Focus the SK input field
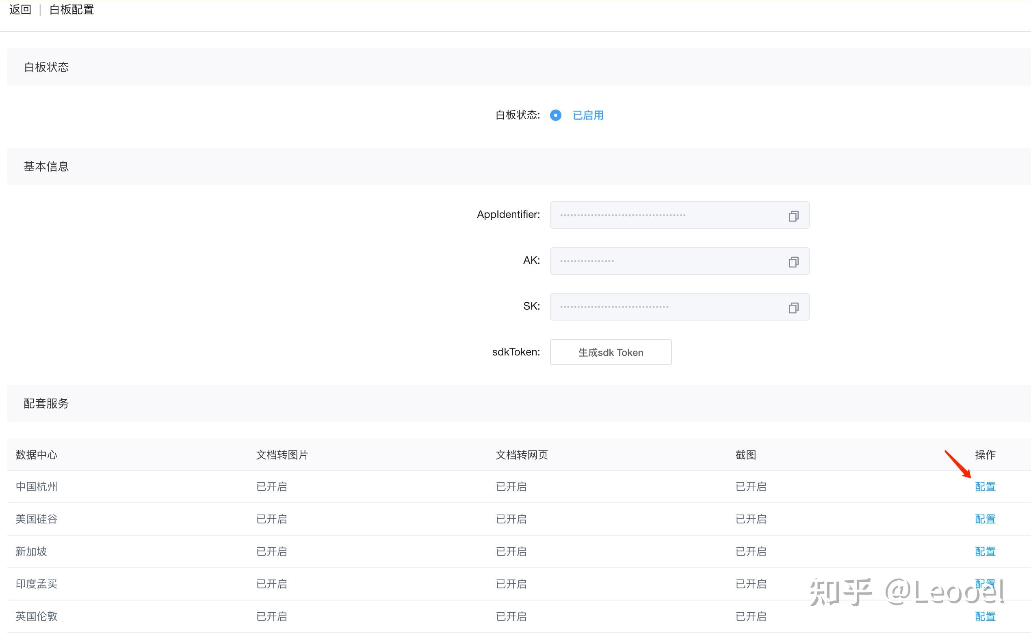This screenshot has width=1031, height=633. coord(679,307)
